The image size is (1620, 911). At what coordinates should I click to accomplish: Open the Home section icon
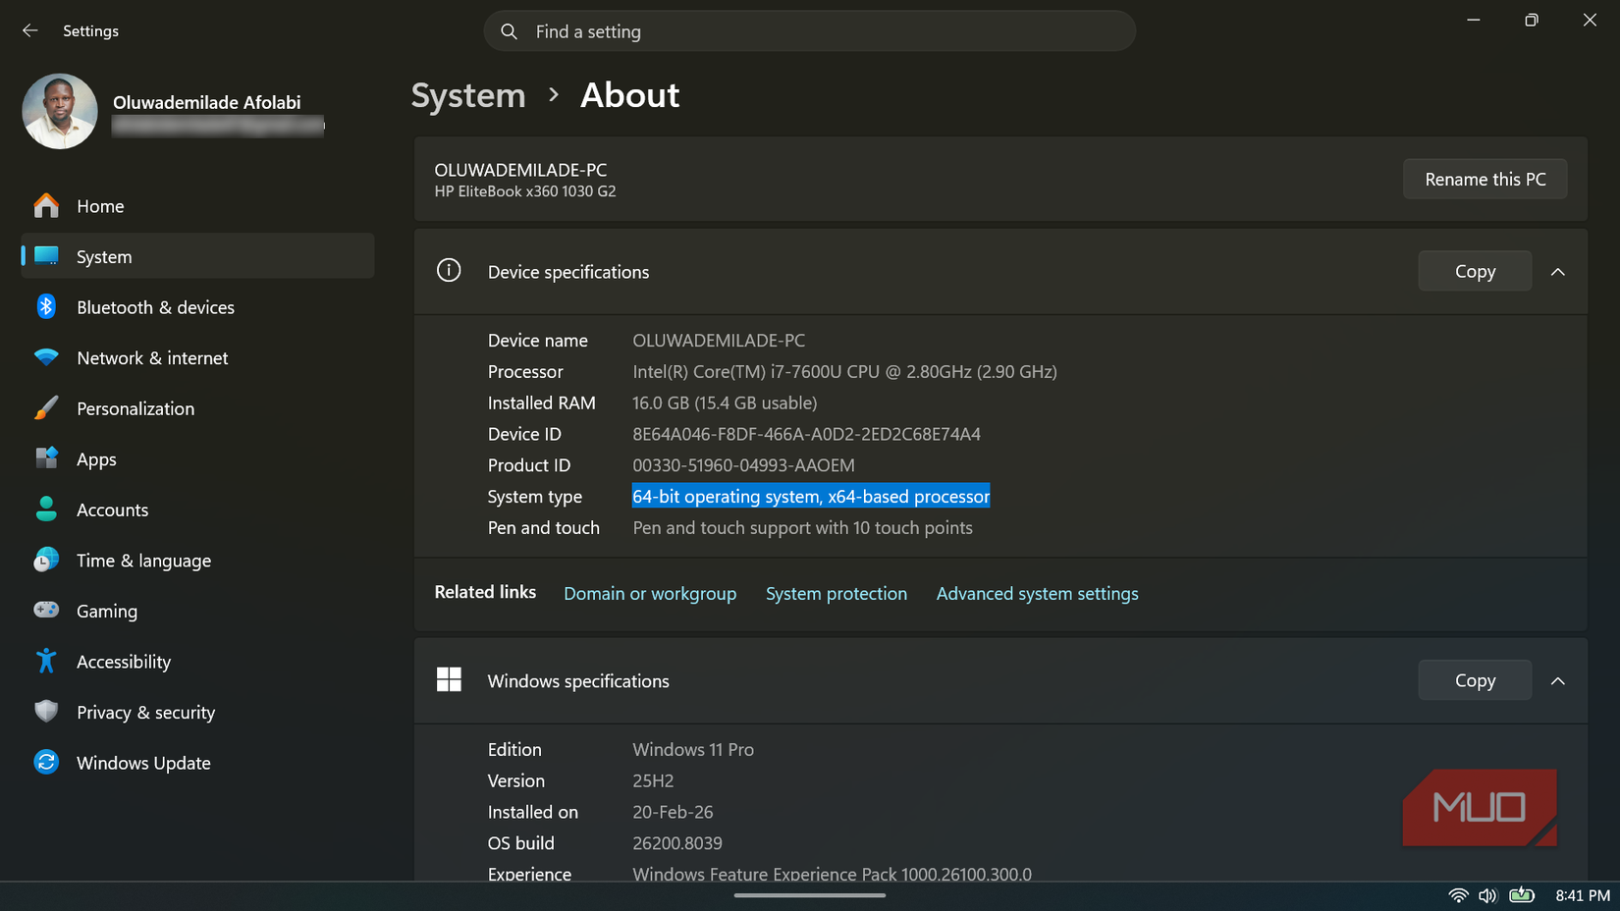46,206
